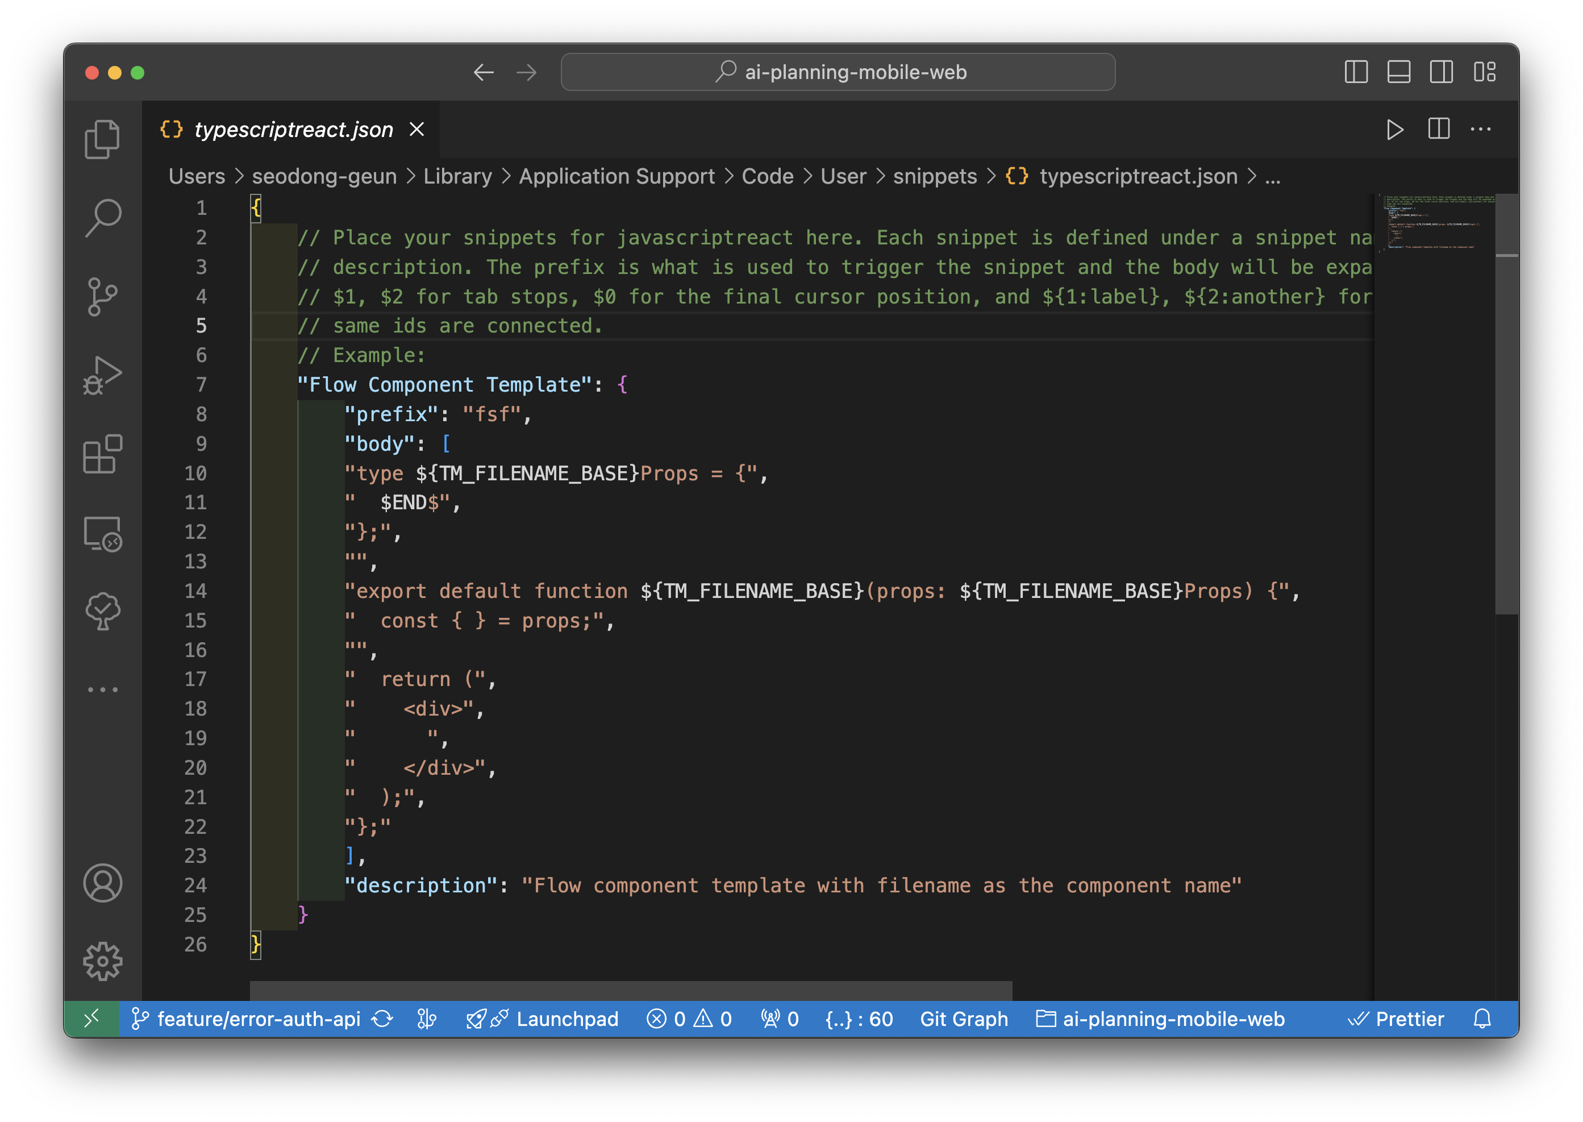Open the Remote Explorer
Viewport: 1583px width, 1122px height.
point(102,534)
